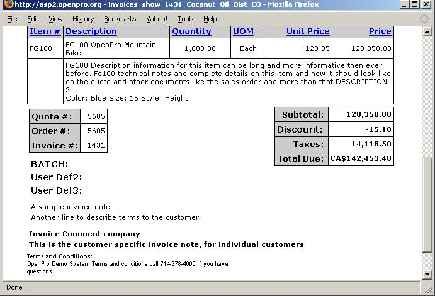The image size is (435, 296).
Task: Click the Description column header link
Action: pos(91,31)
